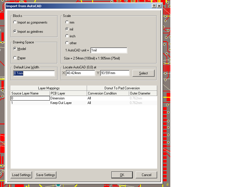The height and width of the screenshot is (187, 229).
Task: Click the Layer Mappings group header
Action: pos(49,88)
